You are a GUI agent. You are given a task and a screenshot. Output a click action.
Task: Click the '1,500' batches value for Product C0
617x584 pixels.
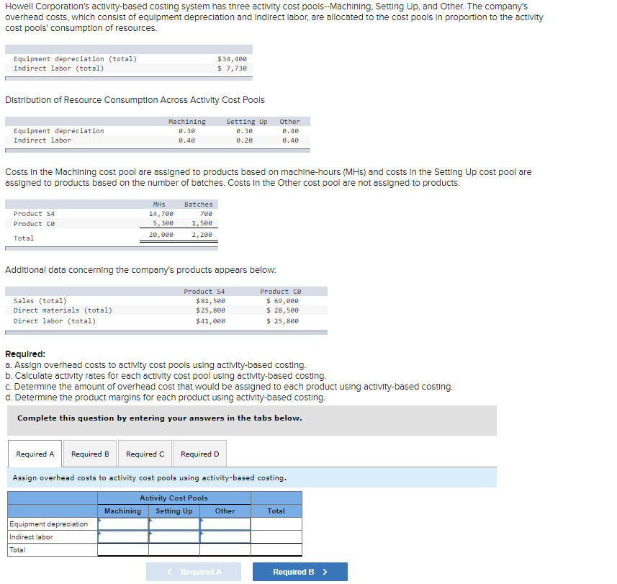point(202,223)
